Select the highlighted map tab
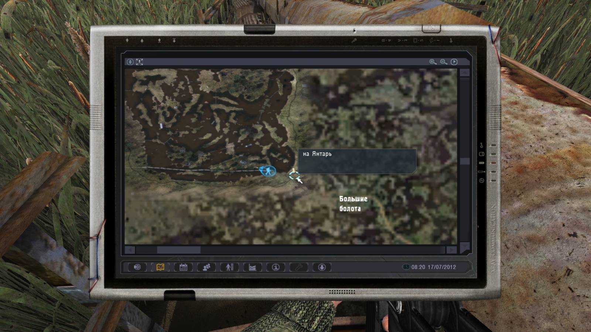 tap(160, 267)
